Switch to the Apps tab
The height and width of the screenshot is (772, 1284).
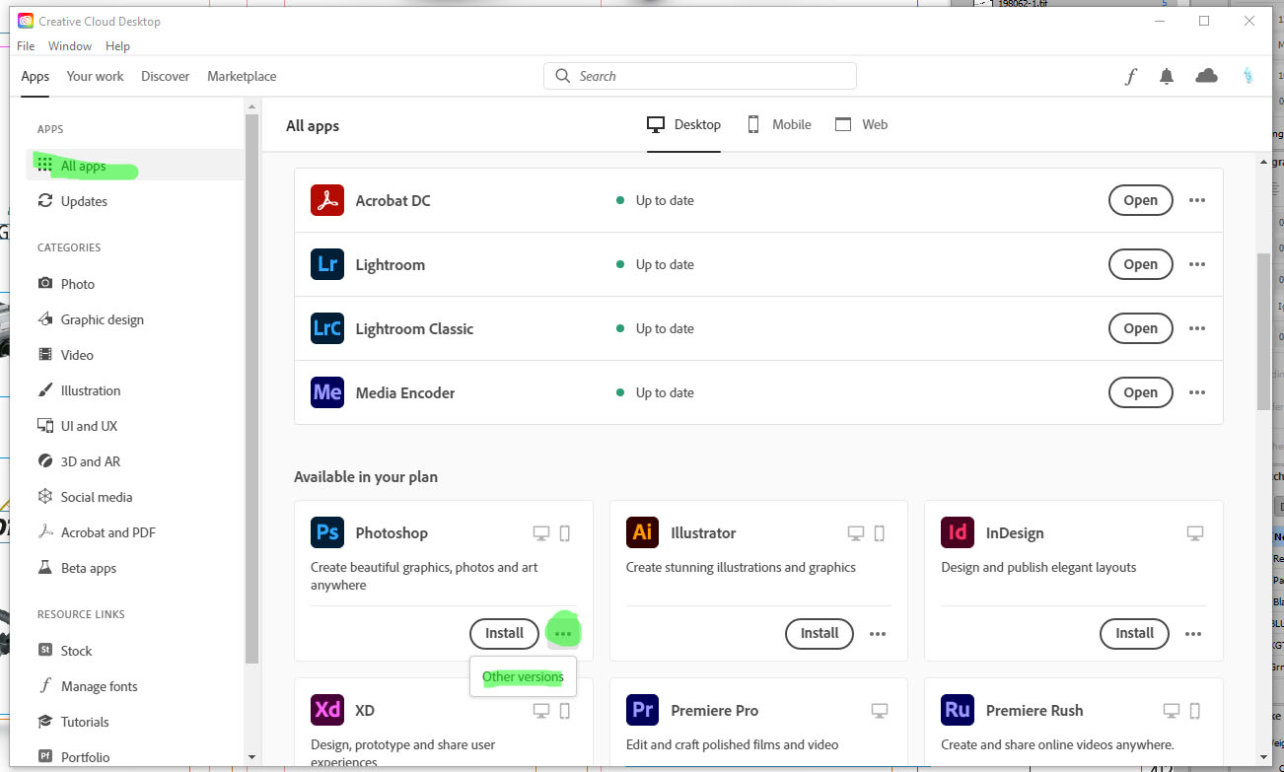click(x=36, y=76)
